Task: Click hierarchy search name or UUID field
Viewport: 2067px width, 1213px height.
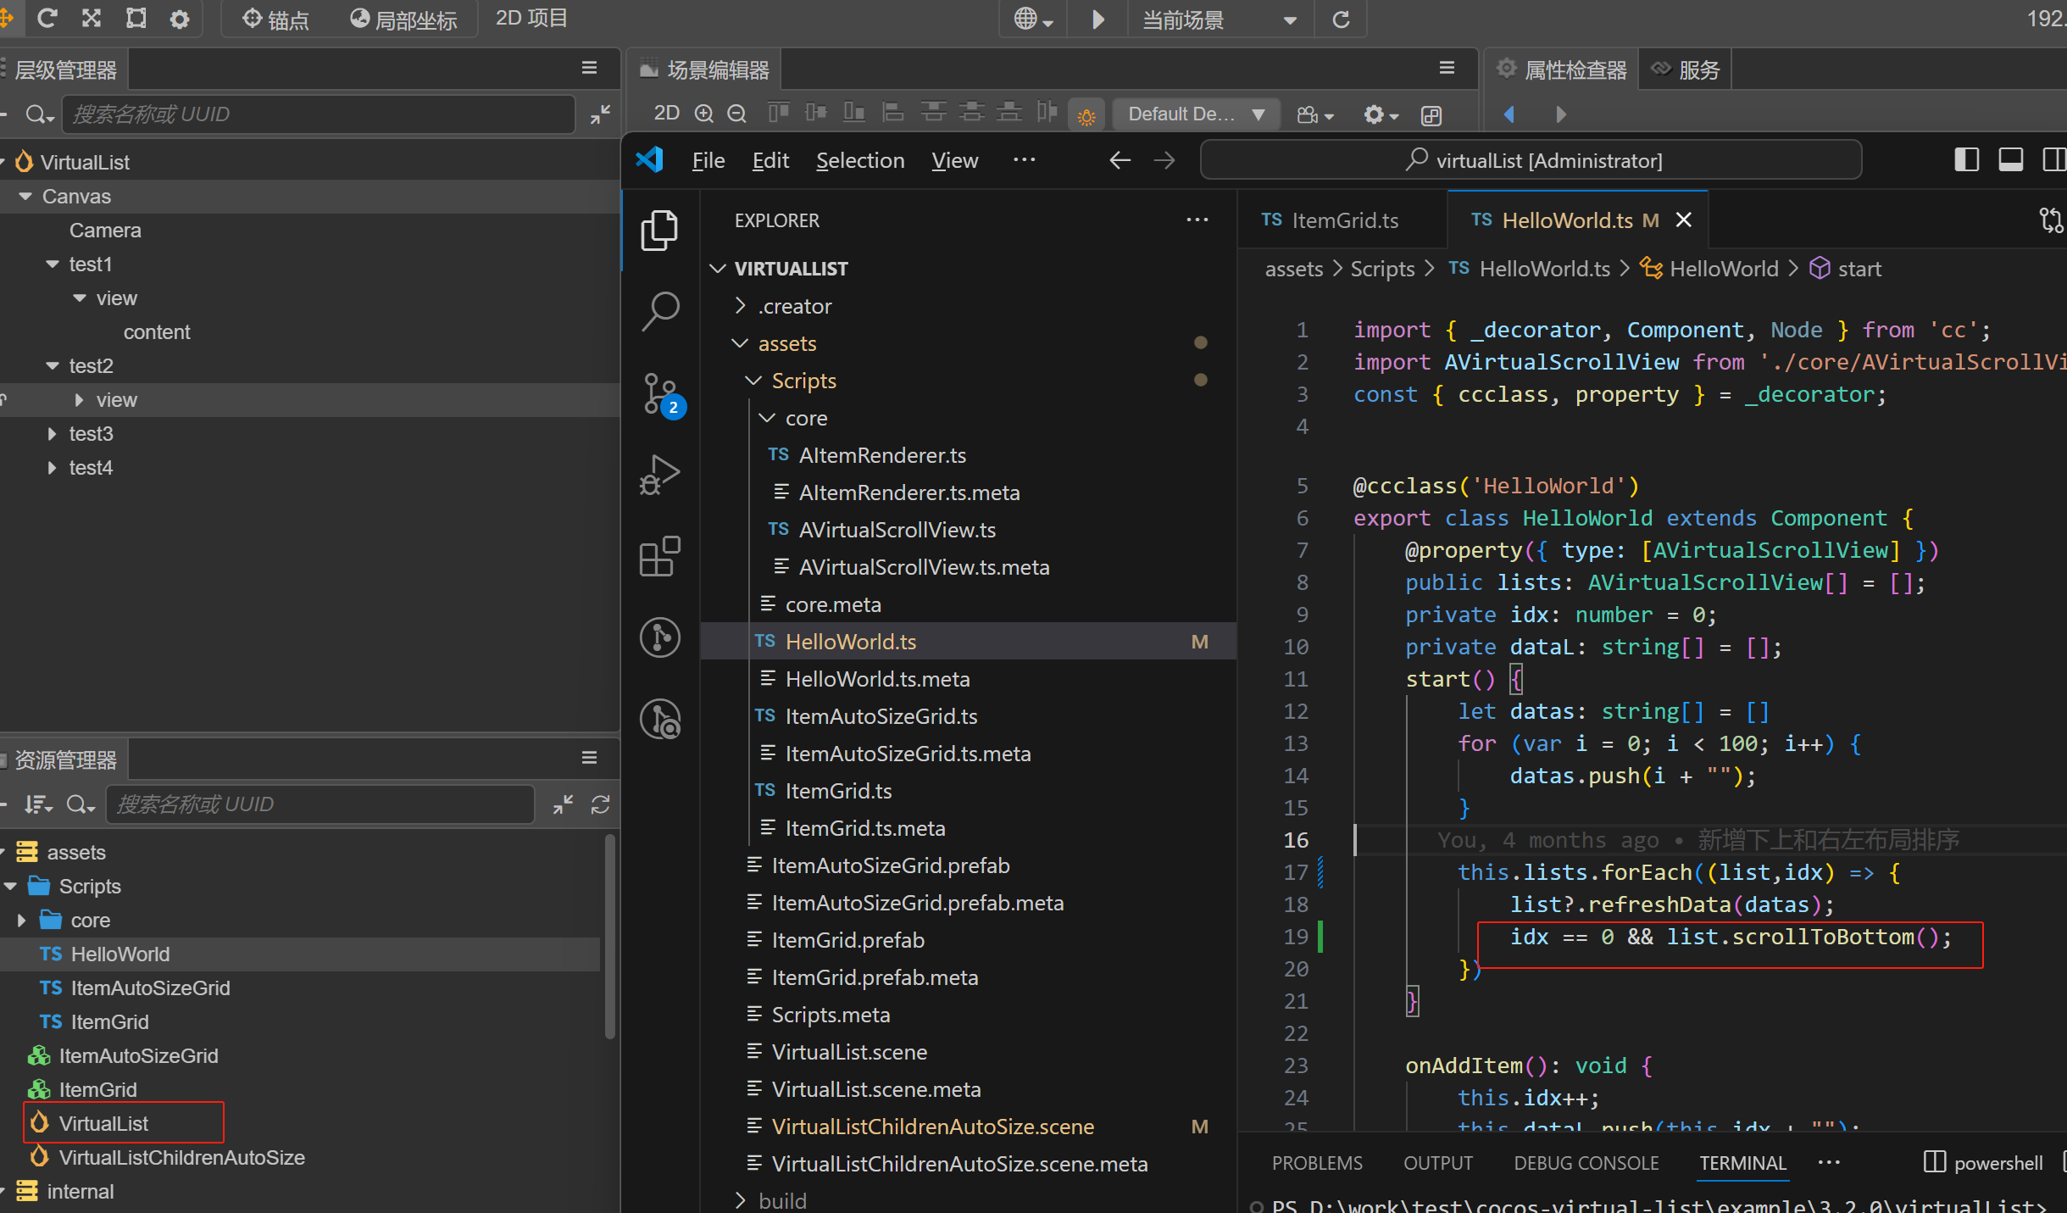Action: pyautogui.click(x=318, y=114)
